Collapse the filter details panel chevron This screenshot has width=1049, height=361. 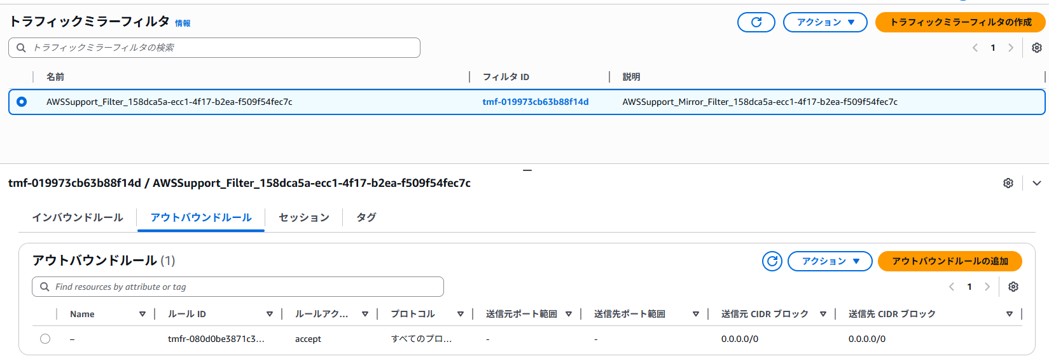point(1037,183)
